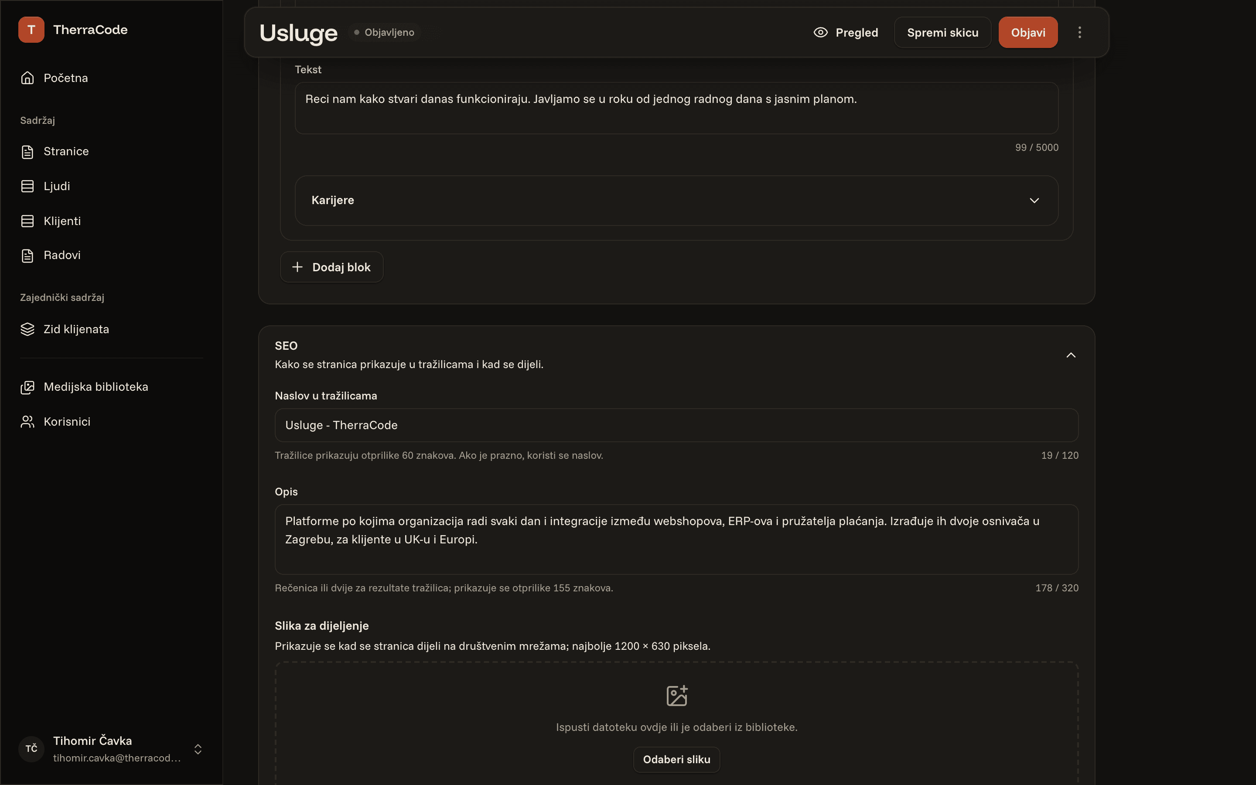This screenshot has height=785, width=1256.
Task: Open Klijenti in sidebar
Action: (x=112, y=221)
